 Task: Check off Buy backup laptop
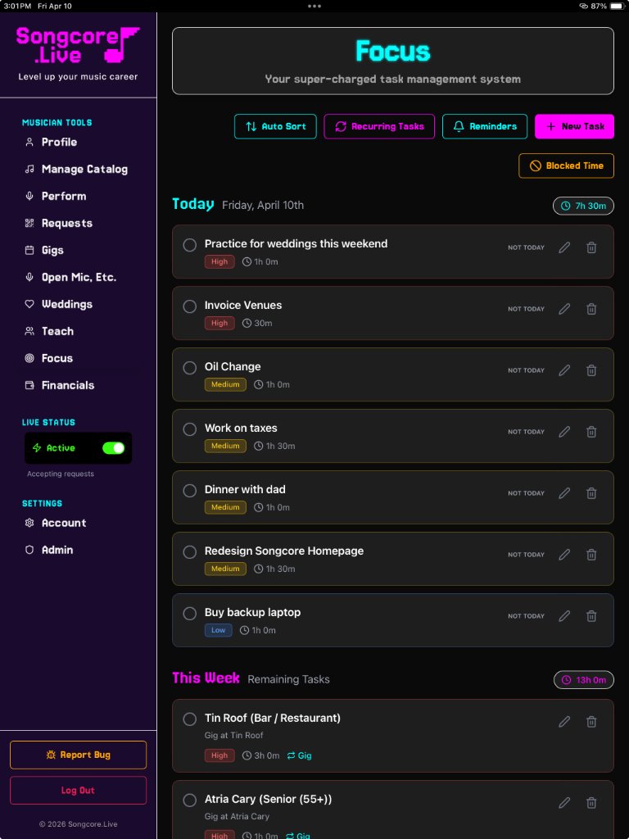coord(190,614)
